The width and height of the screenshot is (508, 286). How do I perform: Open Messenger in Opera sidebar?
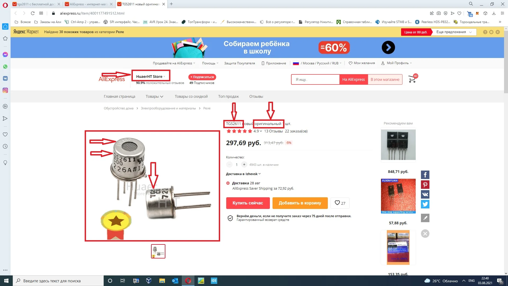click(5, 55)
